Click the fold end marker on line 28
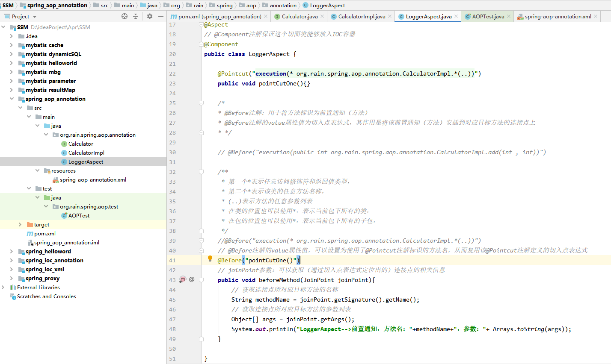The image size is (611, 364). click(x=201, y=132)
